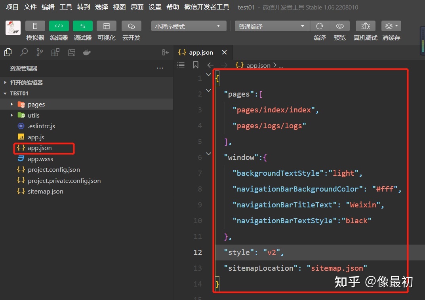Screen dimensions: 425x300
Task: Close the app.json tab
Action: [225, 52]
